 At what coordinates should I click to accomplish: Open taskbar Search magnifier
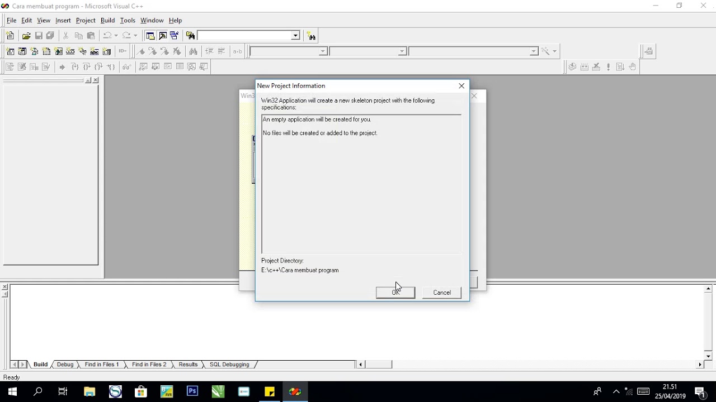(38, 392)
